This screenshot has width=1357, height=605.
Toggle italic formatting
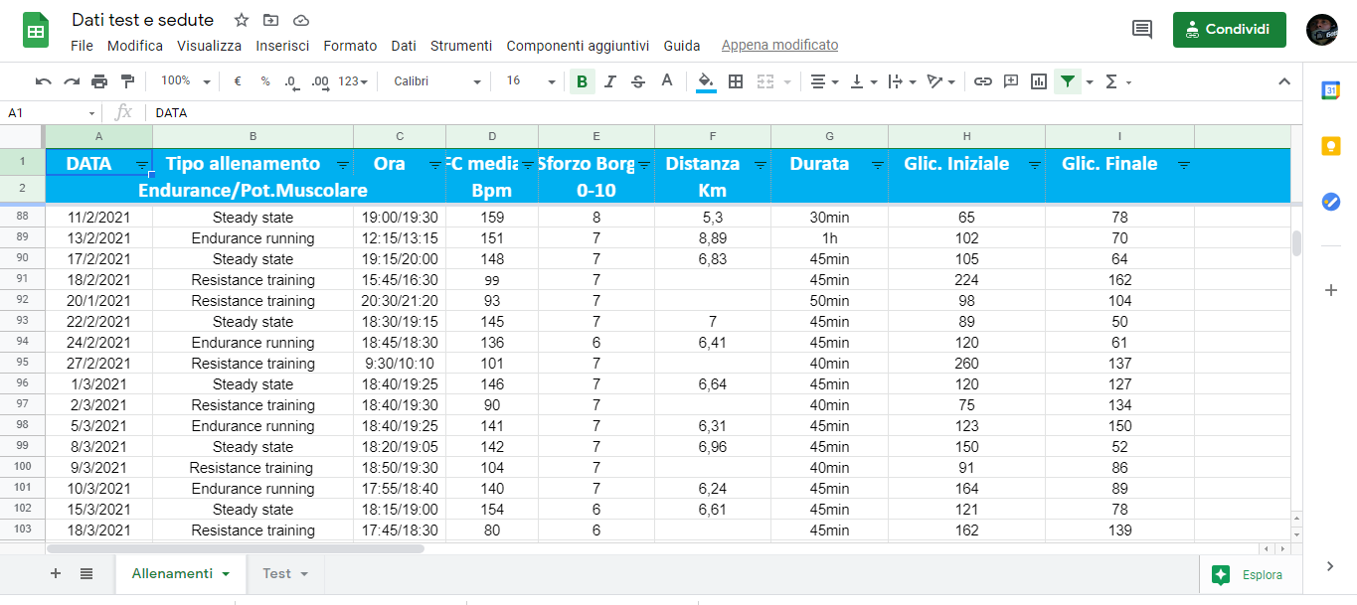click(x=610, y=81)
